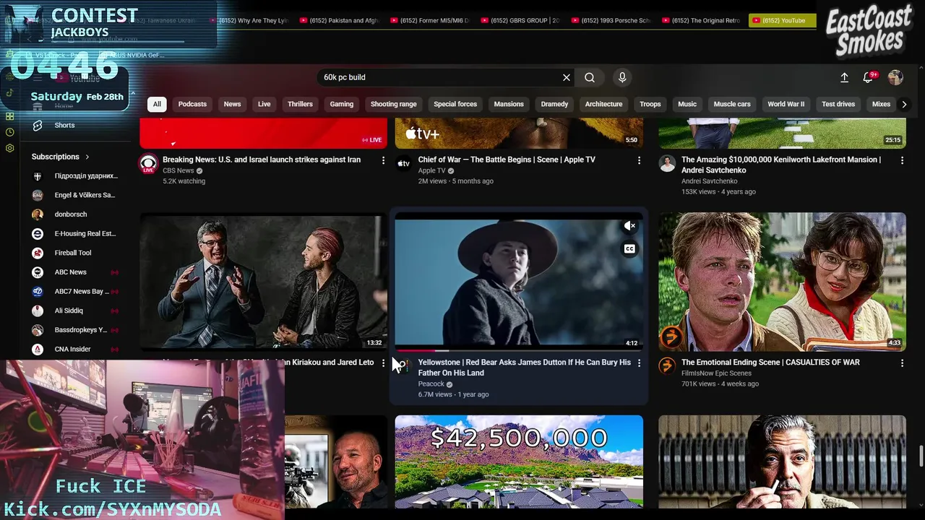Select the Special forces chip

[x=455, y=104]
